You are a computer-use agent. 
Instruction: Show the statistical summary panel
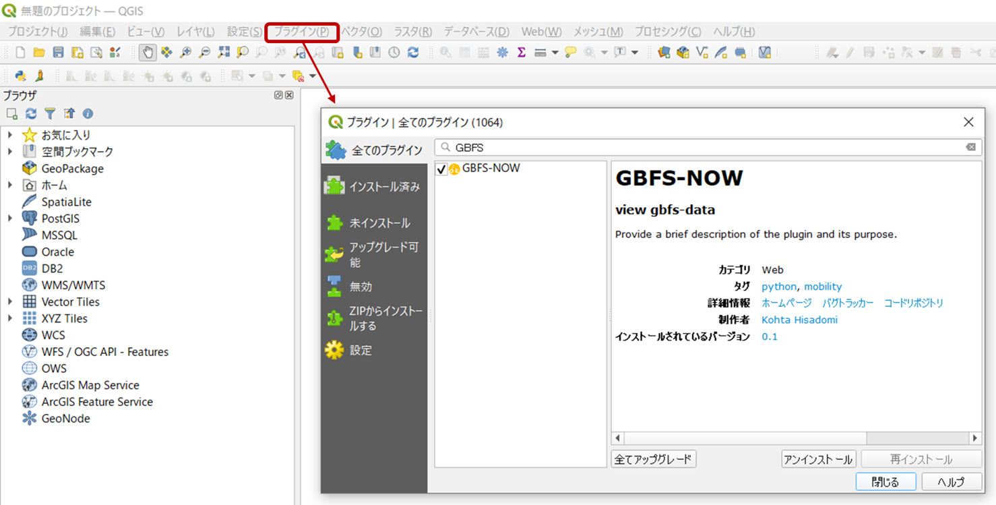point(521,52)
